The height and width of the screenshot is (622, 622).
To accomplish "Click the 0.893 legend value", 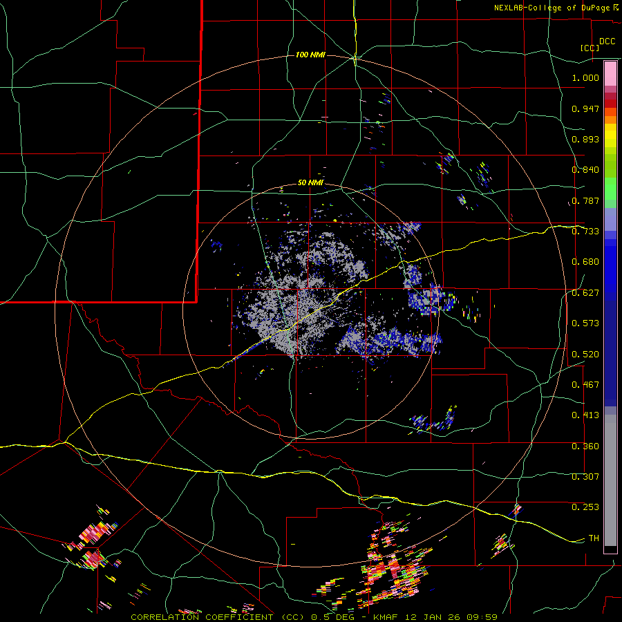I will [x=585, y=139].
